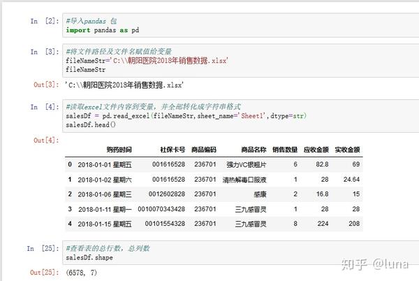Click product name 感康

pos(260,194)
